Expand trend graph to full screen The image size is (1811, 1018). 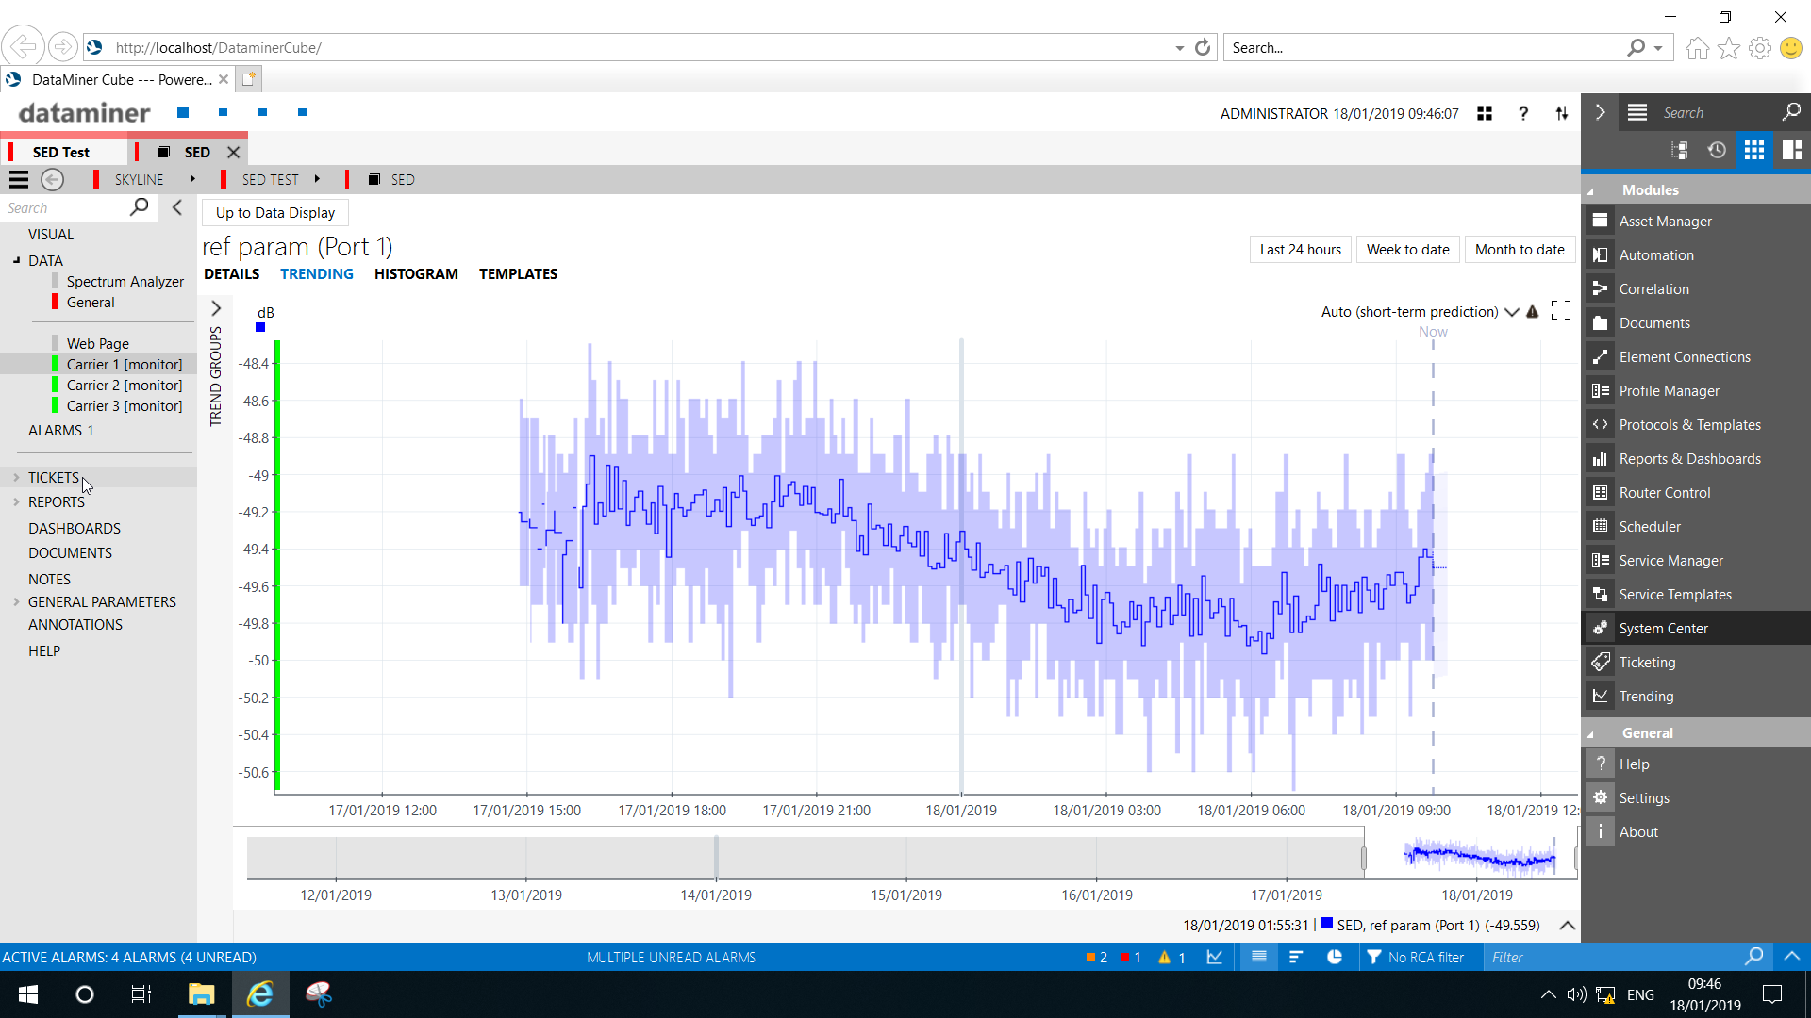(x=1561, y=311)
